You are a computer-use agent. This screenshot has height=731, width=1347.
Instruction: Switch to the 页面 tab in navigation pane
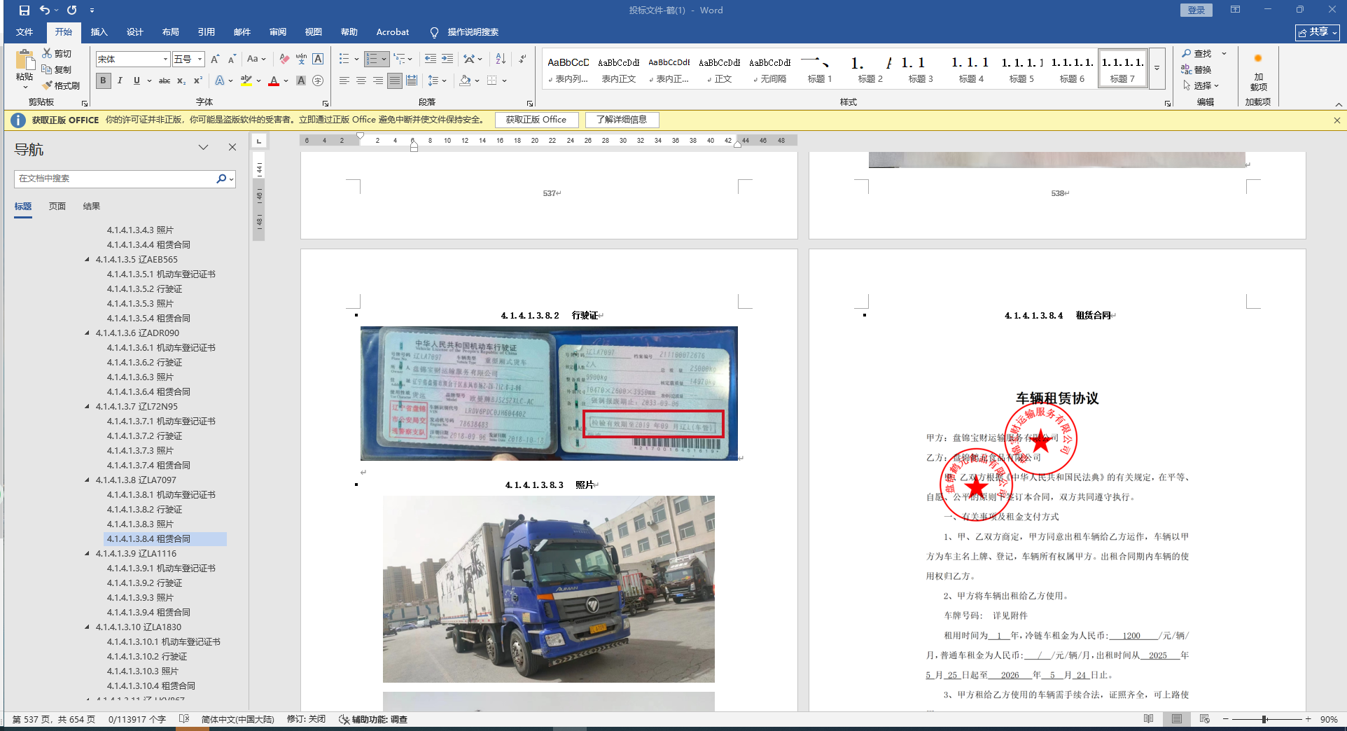coord(57,207)
